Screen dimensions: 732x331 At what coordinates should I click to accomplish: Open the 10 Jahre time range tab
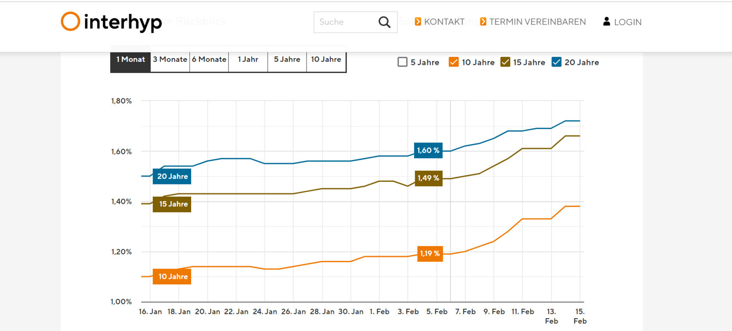326,60
